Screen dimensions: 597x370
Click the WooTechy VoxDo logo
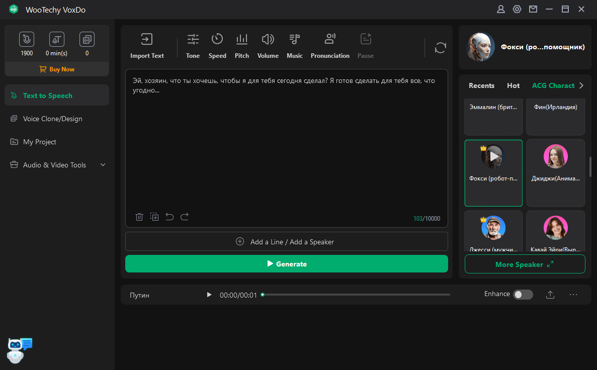[14, 9]
